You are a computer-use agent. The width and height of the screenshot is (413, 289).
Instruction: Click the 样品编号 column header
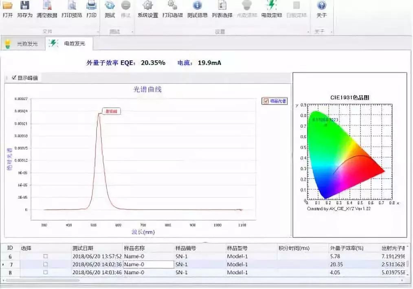(x=200, y=248)
